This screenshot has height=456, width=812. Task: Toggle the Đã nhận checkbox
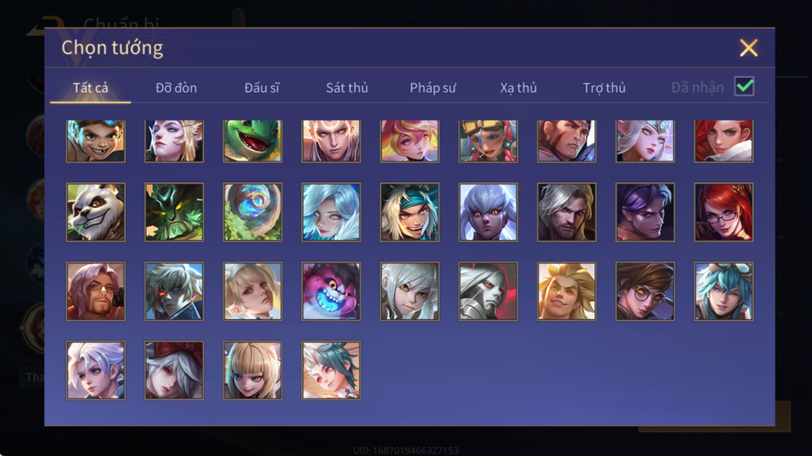point(744,87)
